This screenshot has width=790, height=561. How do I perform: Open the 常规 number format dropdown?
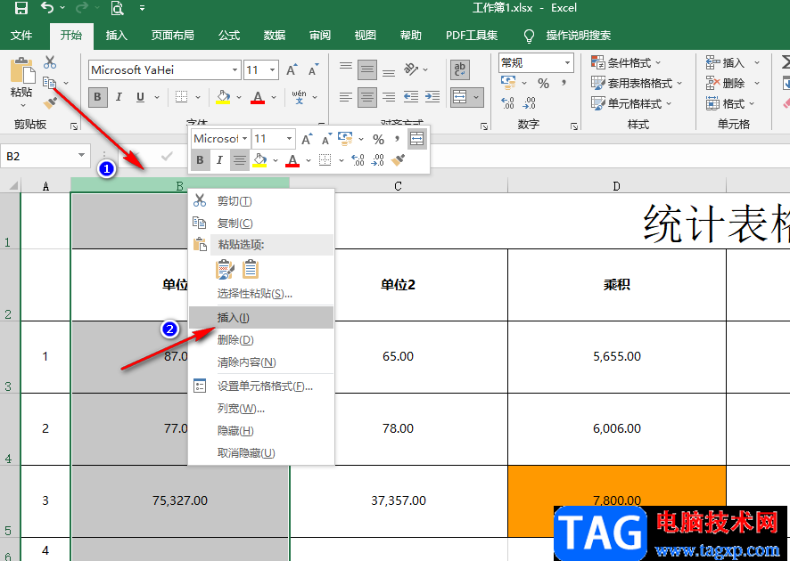point(567,63)
